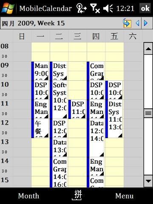Select the 日 Sunday column header

click(x=22, y=36)
